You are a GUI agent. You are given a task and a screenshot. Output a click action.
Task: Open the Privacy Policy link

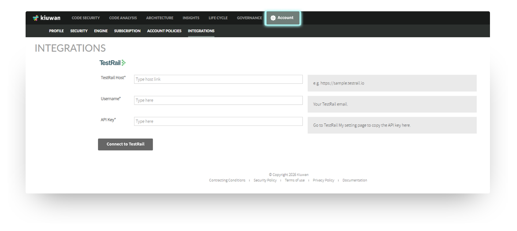point(323,180)
